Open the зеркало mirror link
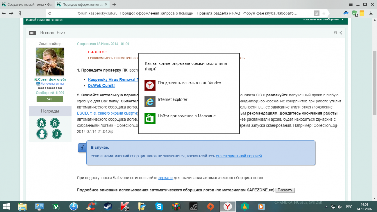 pos(165,178)
